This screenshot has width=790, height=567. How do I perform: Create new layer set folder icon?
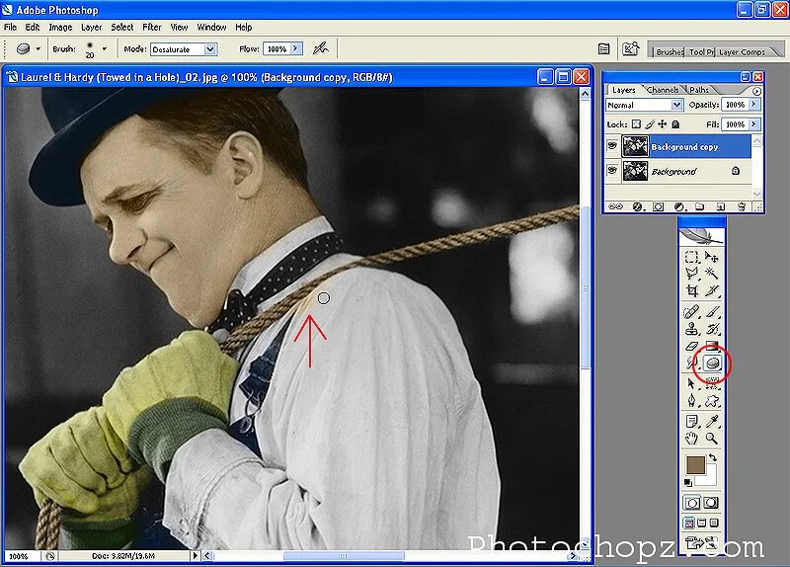[x=699, y=206]
